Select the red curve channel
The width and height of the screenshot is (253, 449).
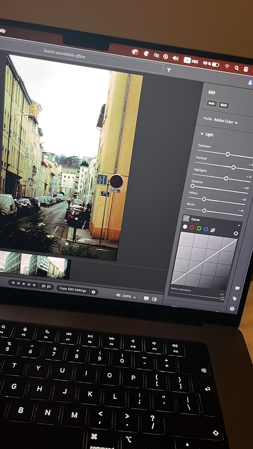pos(192,227)
